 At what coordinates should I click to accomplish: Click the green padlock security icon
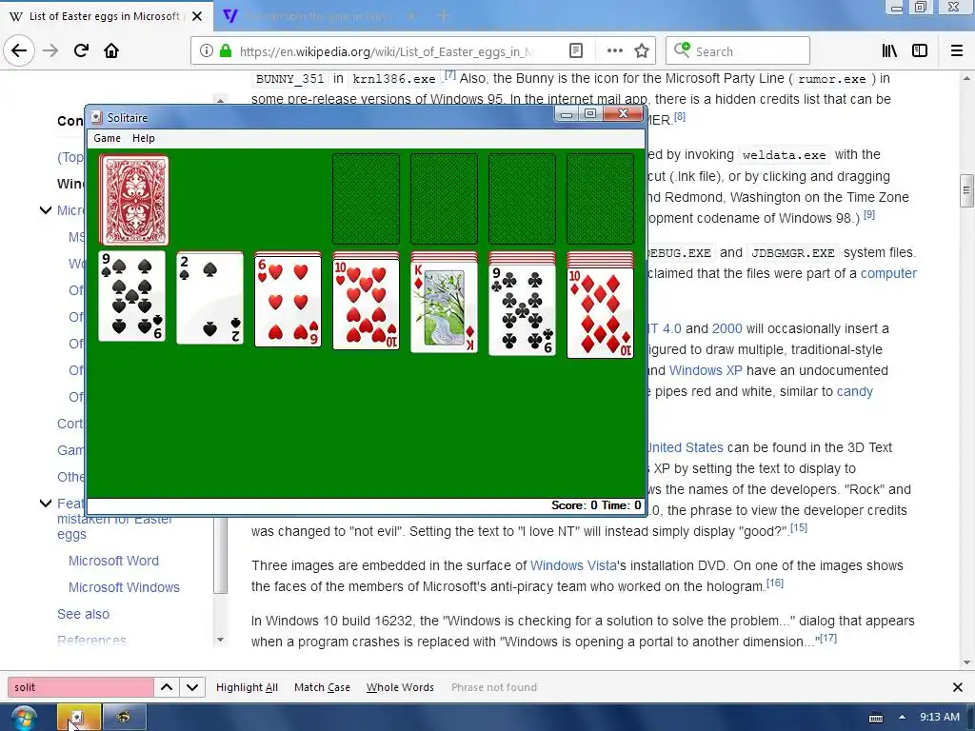pos(226,51)
